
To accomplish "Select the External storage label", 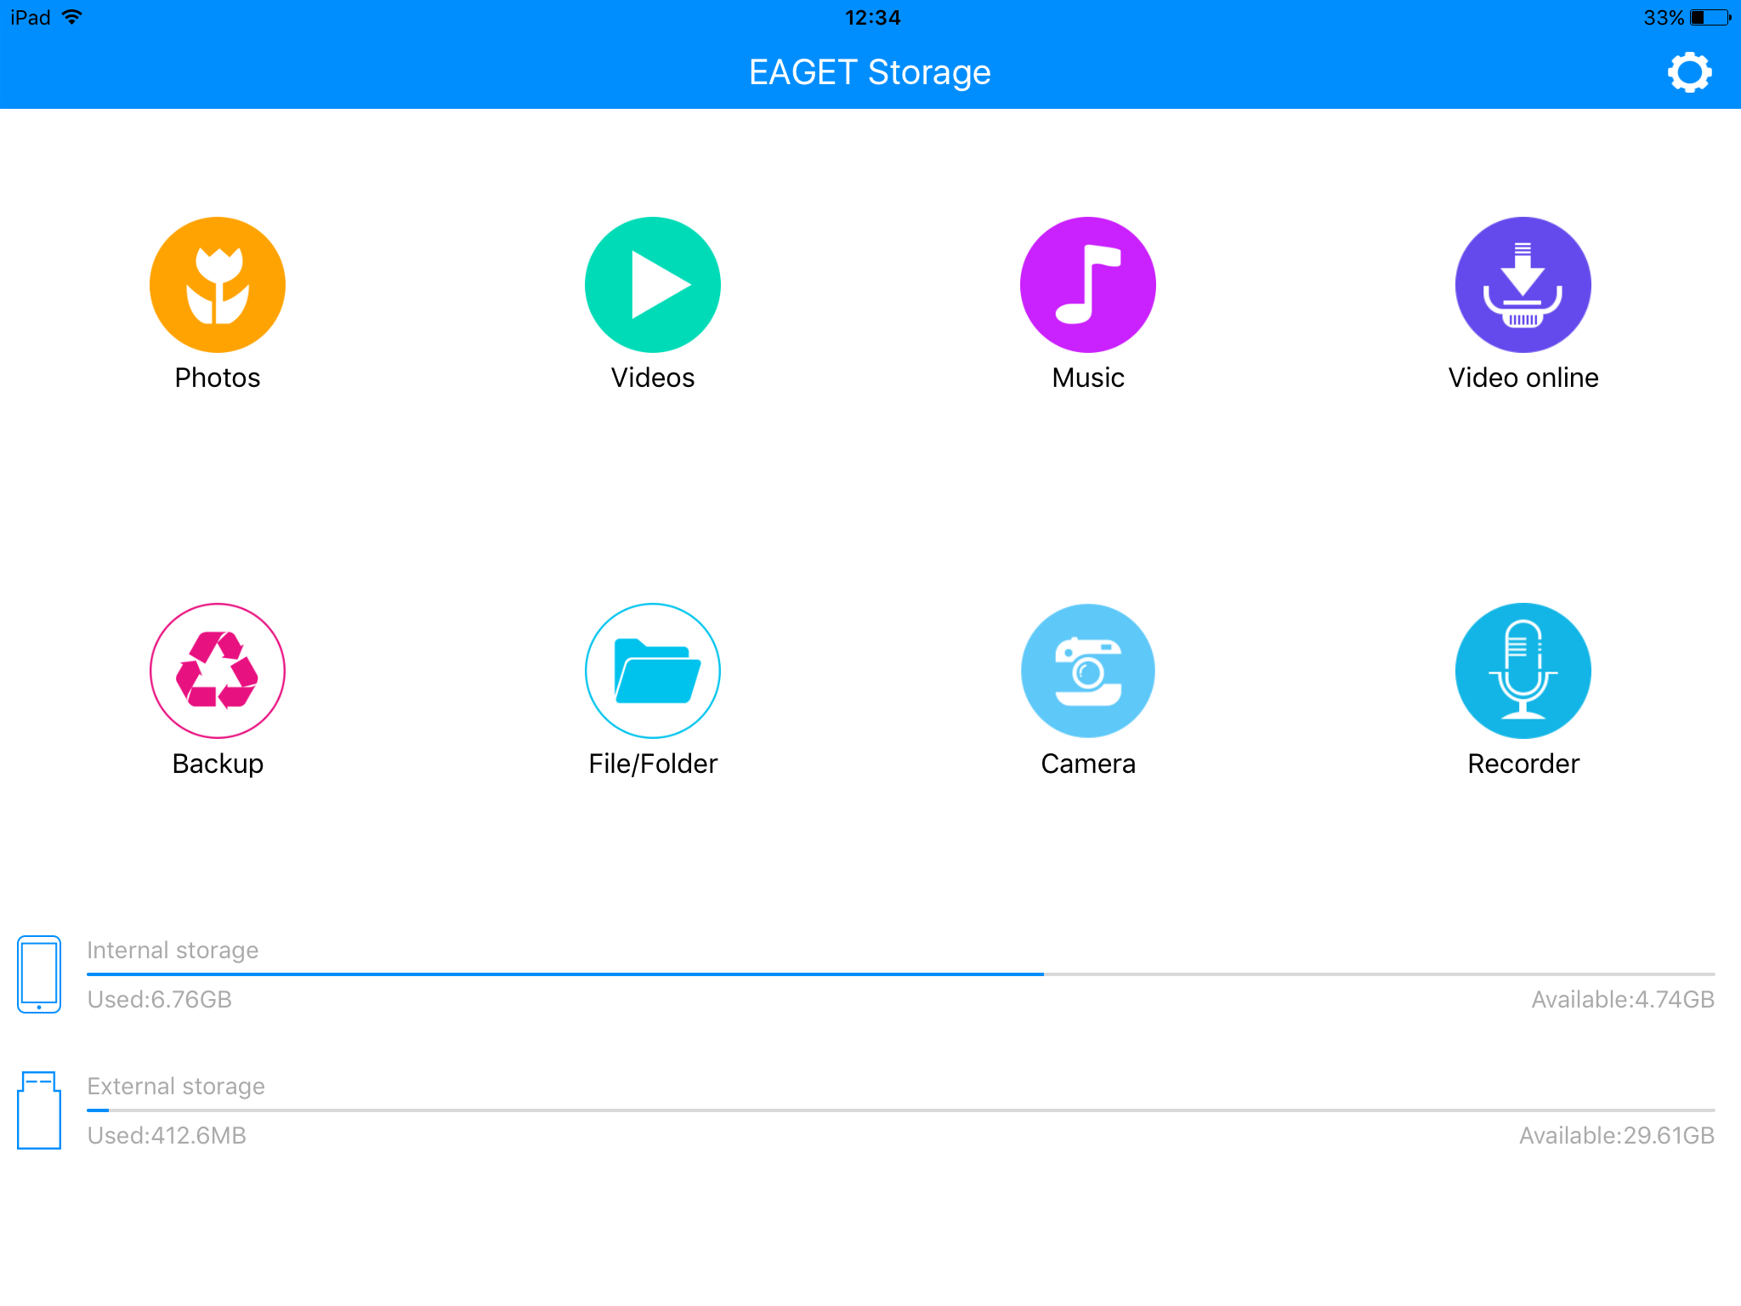I will click(176, 1086).
